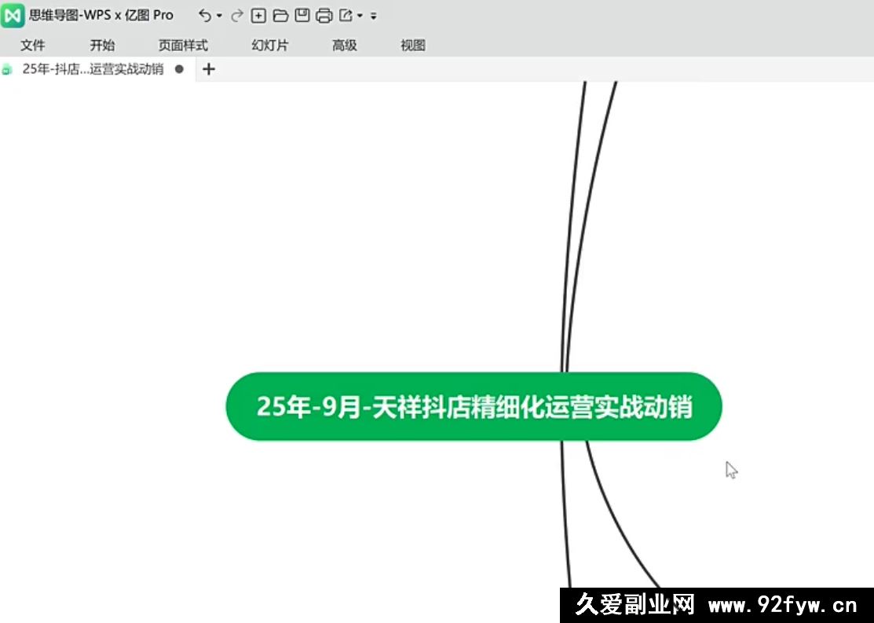Viewport: 874px width, 623px height.
Task: Open customize quick access toolbar dropdown
Action: [374, 16]
